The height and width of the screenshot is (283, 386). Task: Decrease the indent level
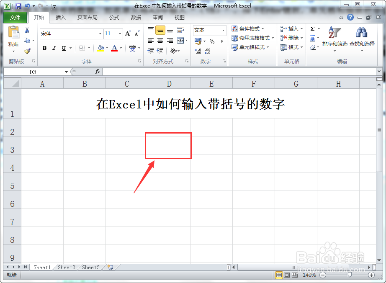[151, 51]
